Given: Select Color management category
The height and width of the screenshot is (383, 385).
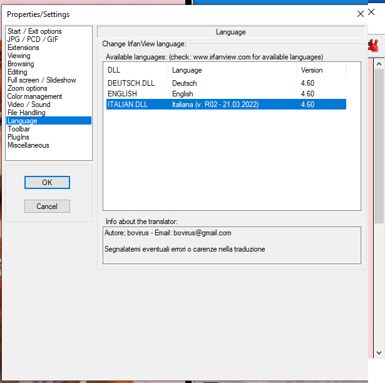Looking at the screenshot, I should (x=34, y=96).
